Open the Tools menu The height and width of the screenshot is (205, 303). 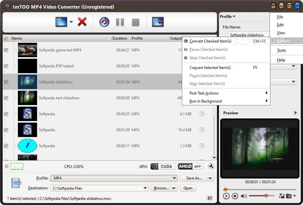281,50
